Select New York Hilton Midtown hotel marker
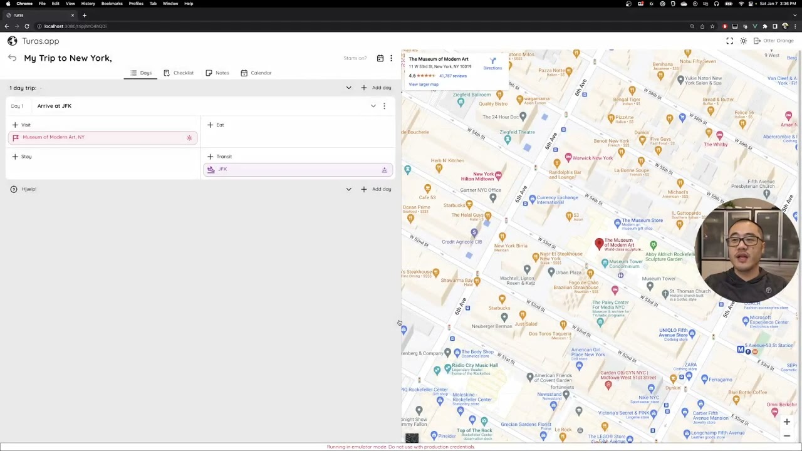The width and height of the screenshot is (802, 451). tap(498, 176)
